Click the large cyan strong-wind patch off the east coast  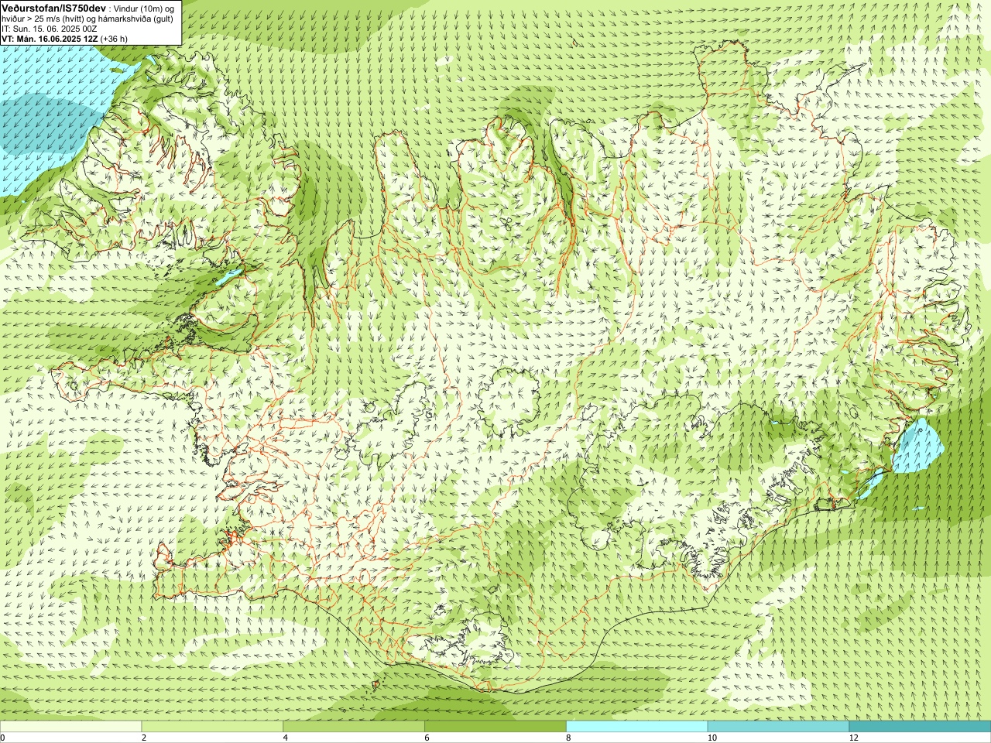coord(918,447)
